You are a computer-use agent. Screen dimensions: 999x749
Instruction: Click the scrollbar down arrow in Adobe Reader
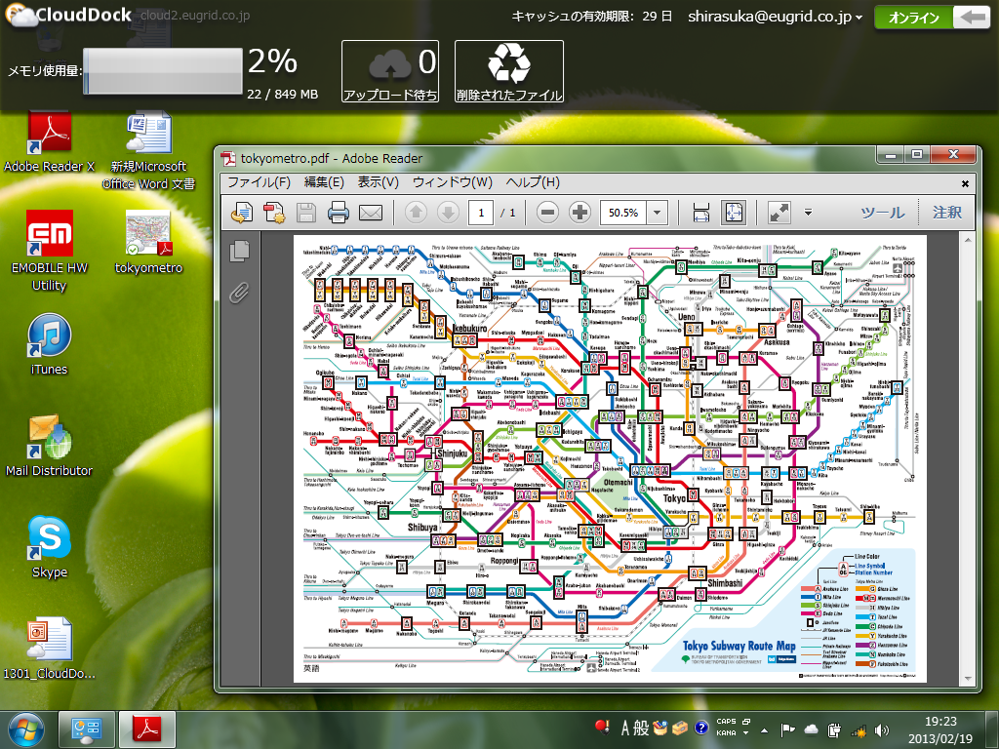[969, 679]
